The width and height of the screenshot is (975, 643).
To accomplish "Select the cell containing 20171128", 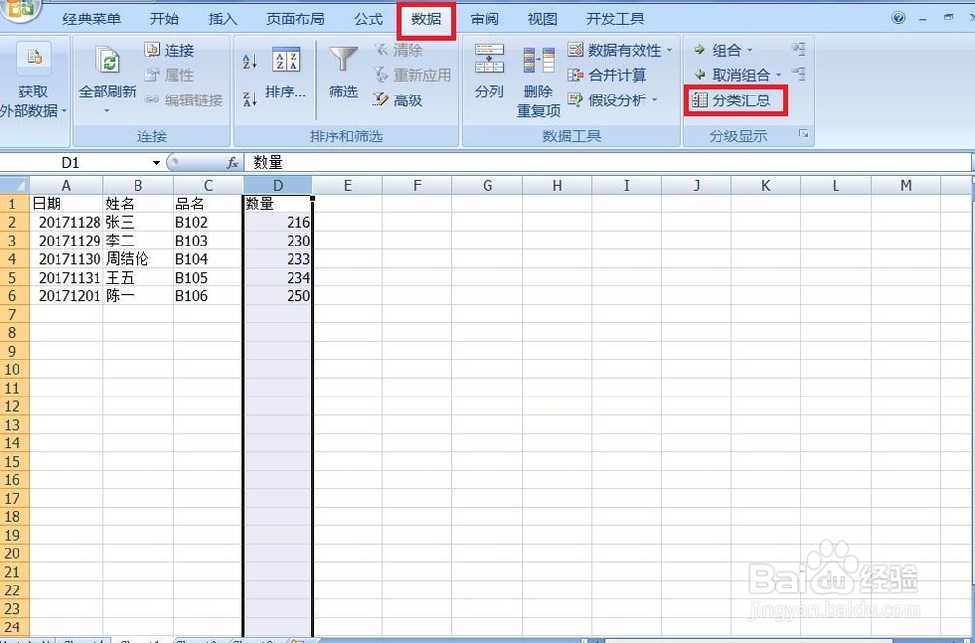I will pos(66,222).
